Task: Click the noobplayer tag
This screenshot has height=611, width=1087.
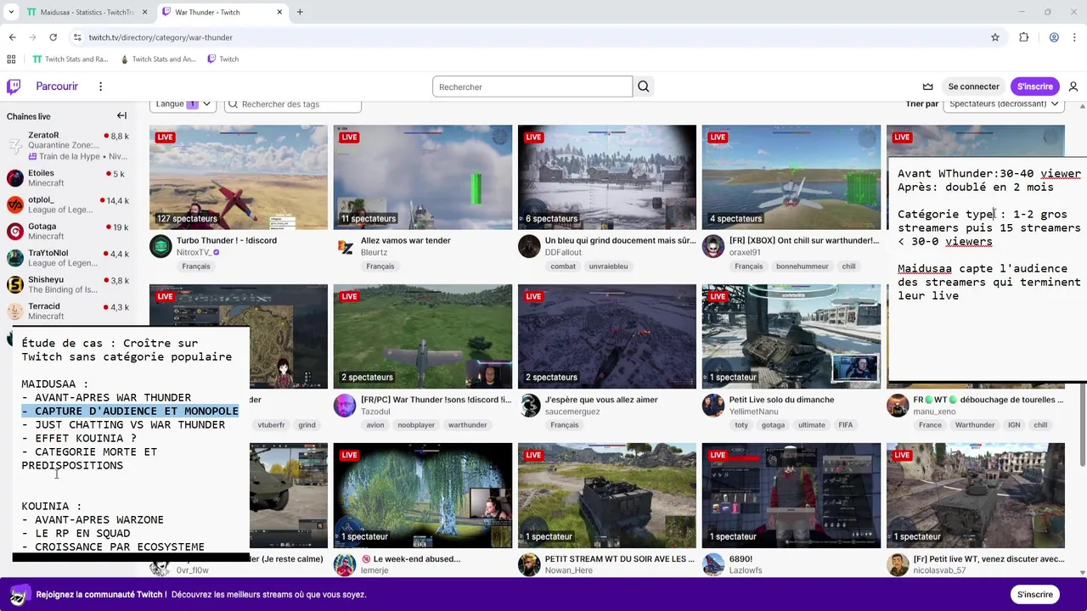Action: pyautogui.click(x=416, y=425)
